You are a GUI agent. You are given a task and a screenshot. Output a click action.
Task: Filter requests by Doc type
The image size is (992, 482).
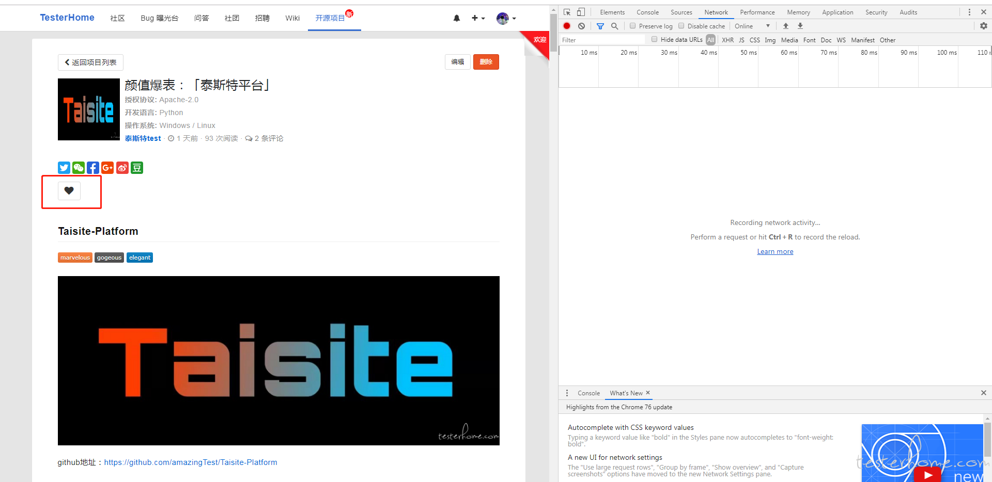coord(826,40)
